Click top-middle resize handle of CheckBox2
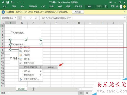The height and width of the screenshot is (95, 127). pyautogui.click(x=26, y=40)
